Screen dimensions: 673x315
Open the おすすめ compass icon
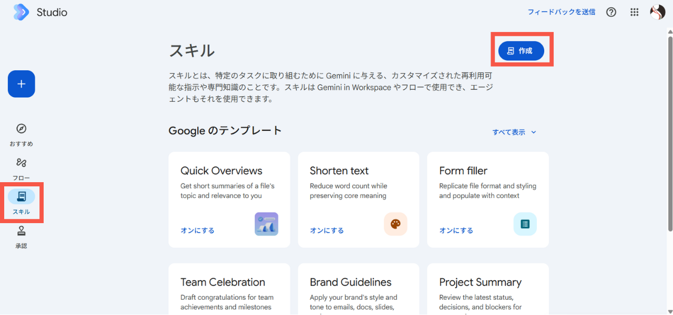(x=22, y=129)
